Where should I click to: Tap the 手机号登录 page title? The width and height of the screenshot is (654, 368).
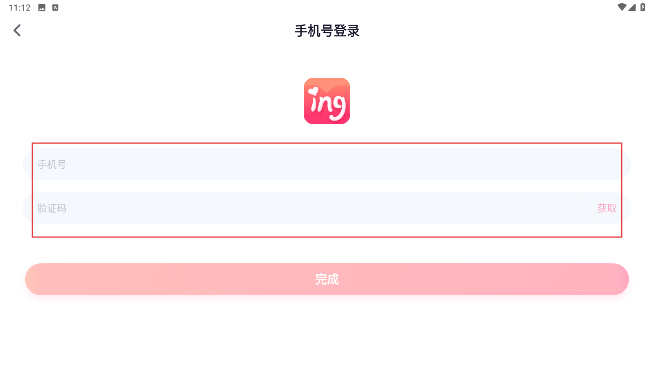point(327,31)
